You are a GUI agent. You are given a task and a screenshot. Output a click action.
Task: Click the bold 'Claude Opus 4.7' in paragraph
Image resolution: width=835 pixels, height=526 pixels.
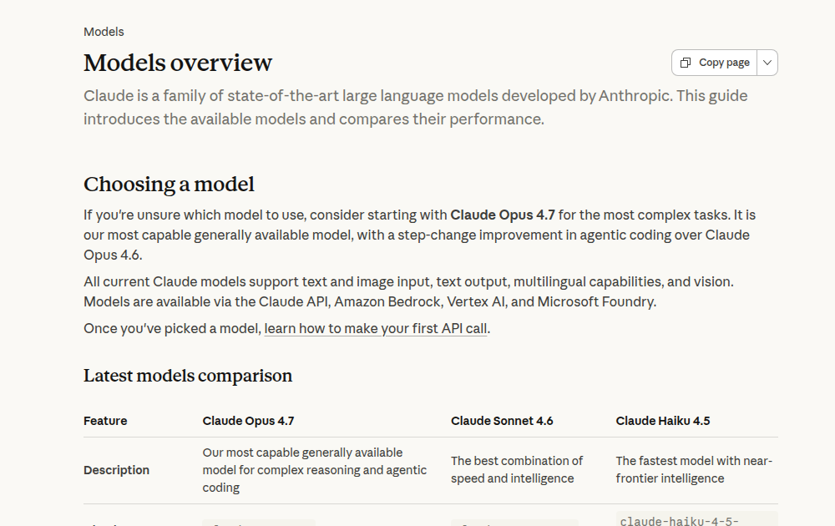[x=503, y=215]
